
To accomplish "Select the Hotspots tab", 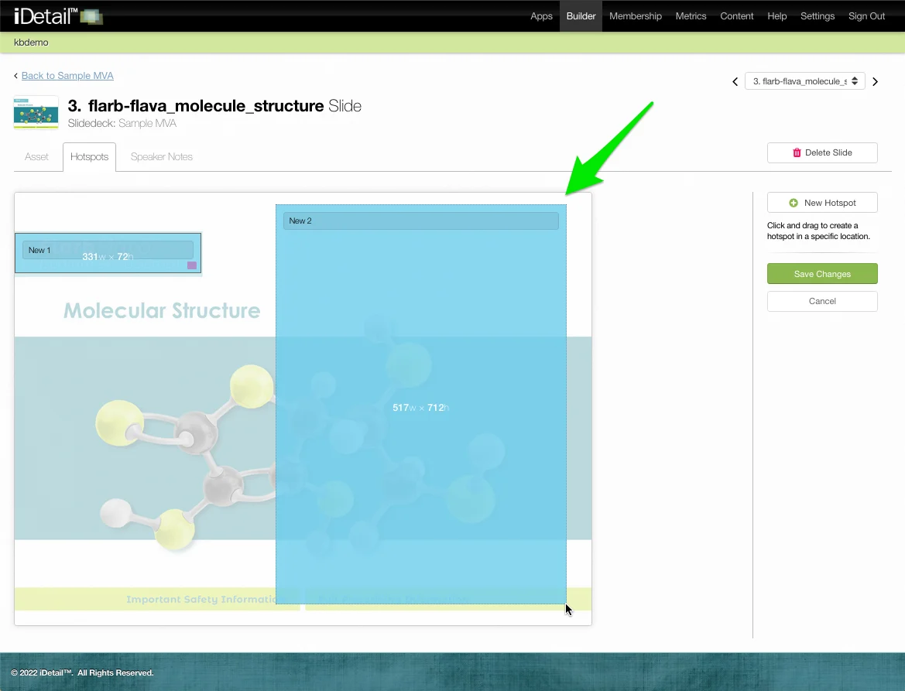I will coord(90,157).
